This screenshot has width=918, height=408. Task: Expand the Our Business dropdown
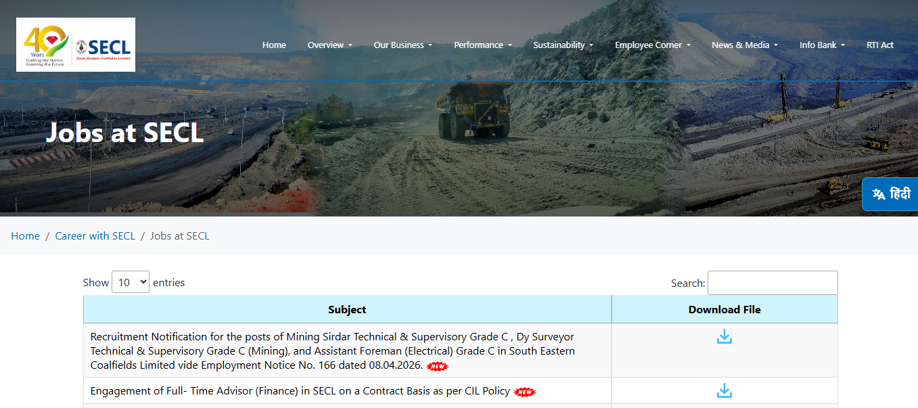tap(403, 45)
